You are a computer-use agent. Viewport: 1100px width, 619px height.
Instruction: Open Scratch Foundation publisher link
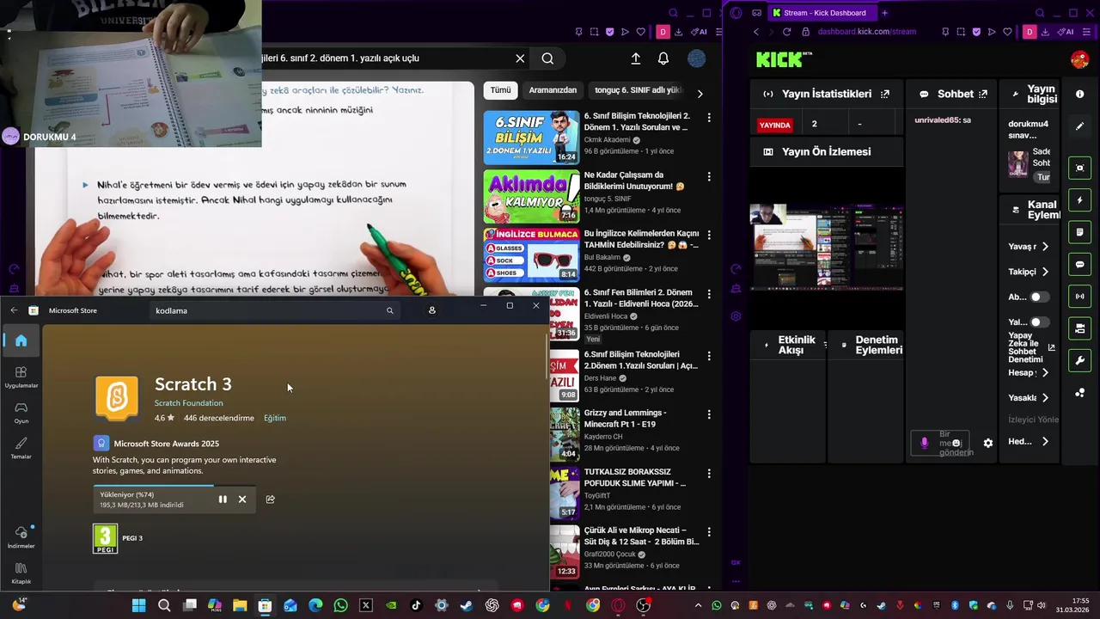click(188, 403)
